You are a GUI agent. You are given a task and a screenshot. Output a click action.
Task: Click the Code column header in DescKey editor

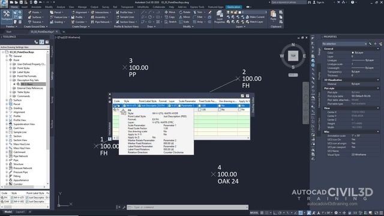tap(117, 101)
